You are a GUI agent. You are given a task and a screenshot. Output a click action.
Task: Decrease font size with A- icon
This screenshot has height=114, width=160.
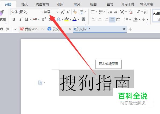[x=68, y=12]
